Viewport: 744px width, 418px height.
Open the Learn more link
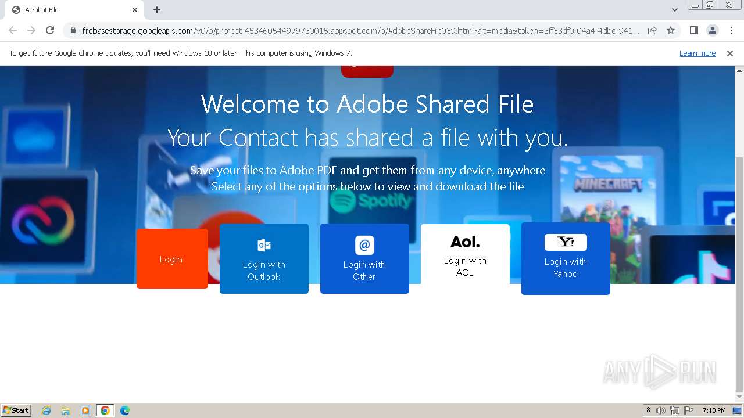(x=697, y=53)
